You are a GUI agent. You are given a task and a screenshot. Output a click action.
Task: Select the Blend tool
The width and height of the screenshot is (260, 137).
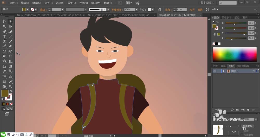click(x=10, y=71)
